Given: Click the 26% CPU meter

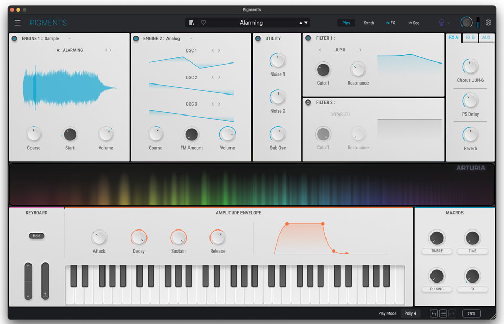Looking at the screenshot, I should [x=471, y=313].
